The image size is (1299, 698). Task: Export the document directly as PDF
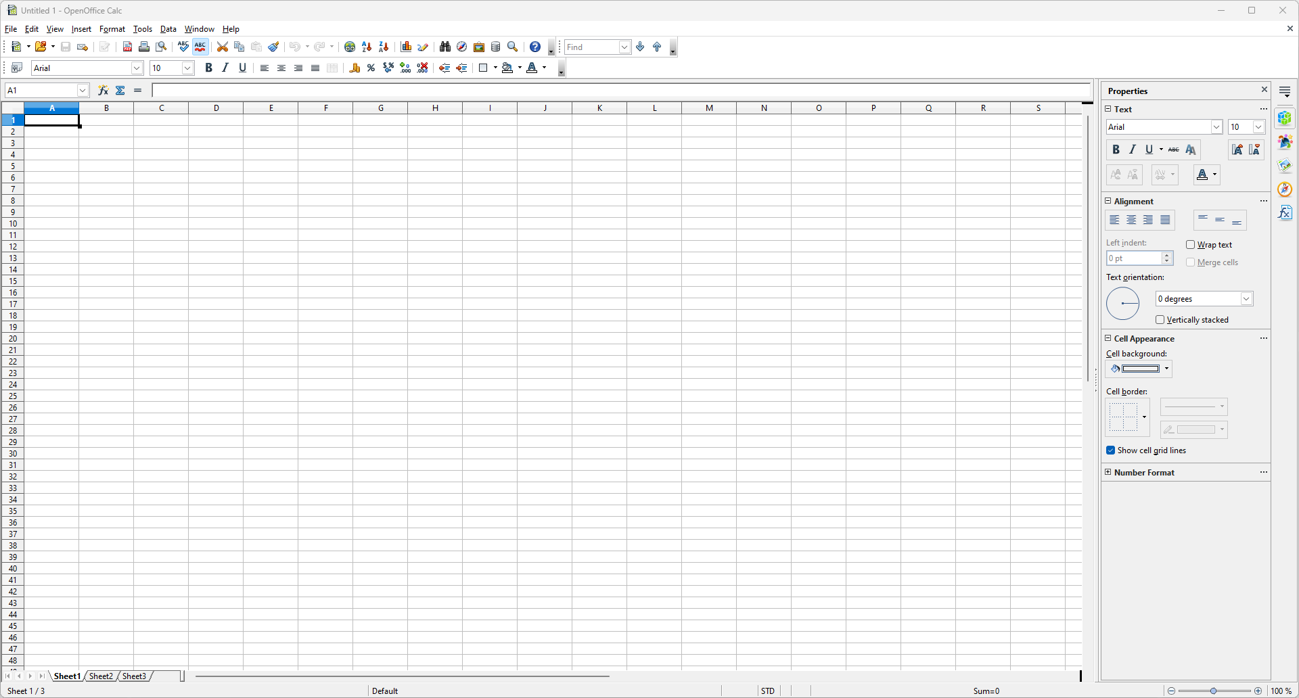(x=127, y=47)
